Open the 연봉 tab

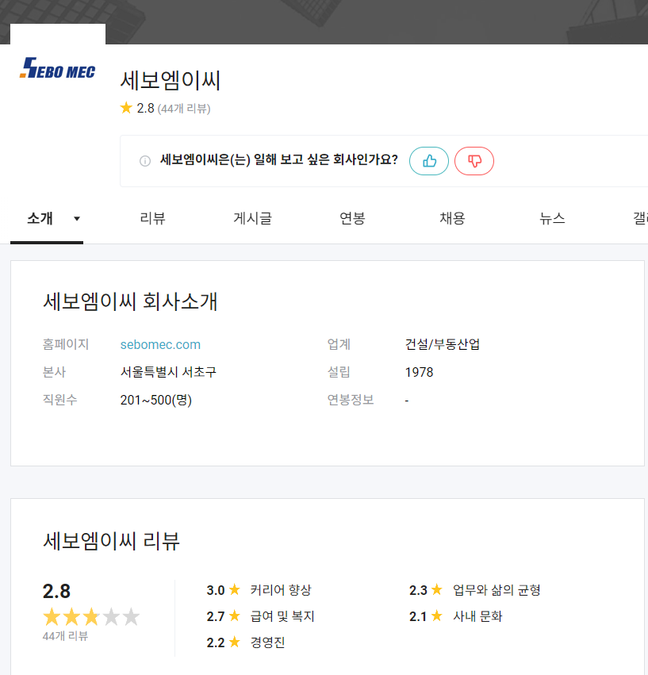352,218
